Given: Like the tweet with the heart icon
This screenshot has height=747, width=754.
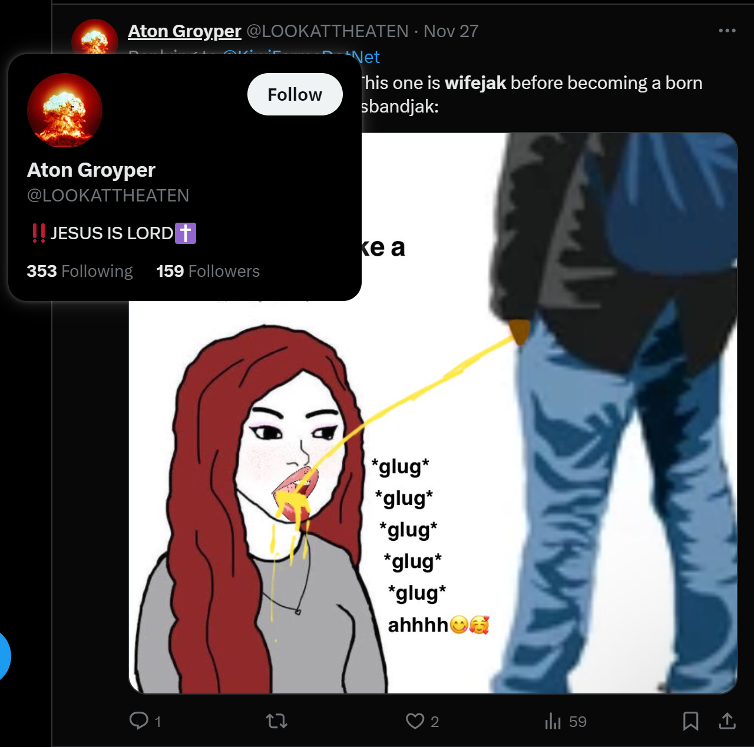Looking at the screenshot, I should [415, 721].
